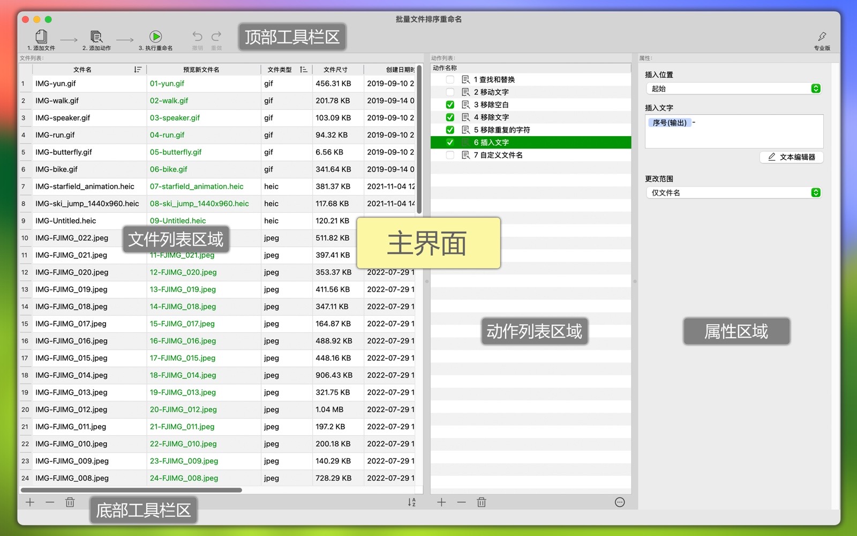Click the 专业版 (pro version) icon

coord(822,37)
